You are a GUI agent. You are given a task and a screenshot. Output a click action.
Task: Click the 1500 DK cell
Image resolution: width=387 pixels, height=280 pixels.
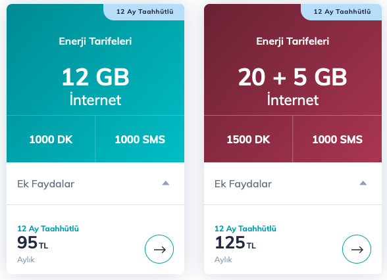pyautogui.click(x=248, y=139)
